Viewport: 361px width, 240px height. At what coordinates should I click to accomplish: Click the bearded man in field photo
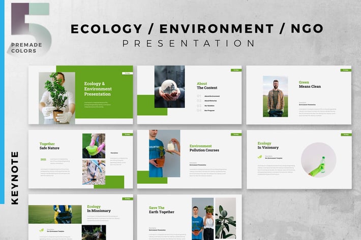click(x=276, y=96)
